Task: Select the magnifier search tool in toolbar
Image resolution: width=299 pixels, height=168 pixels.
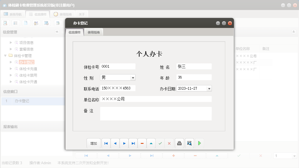Action: [5, 23]
